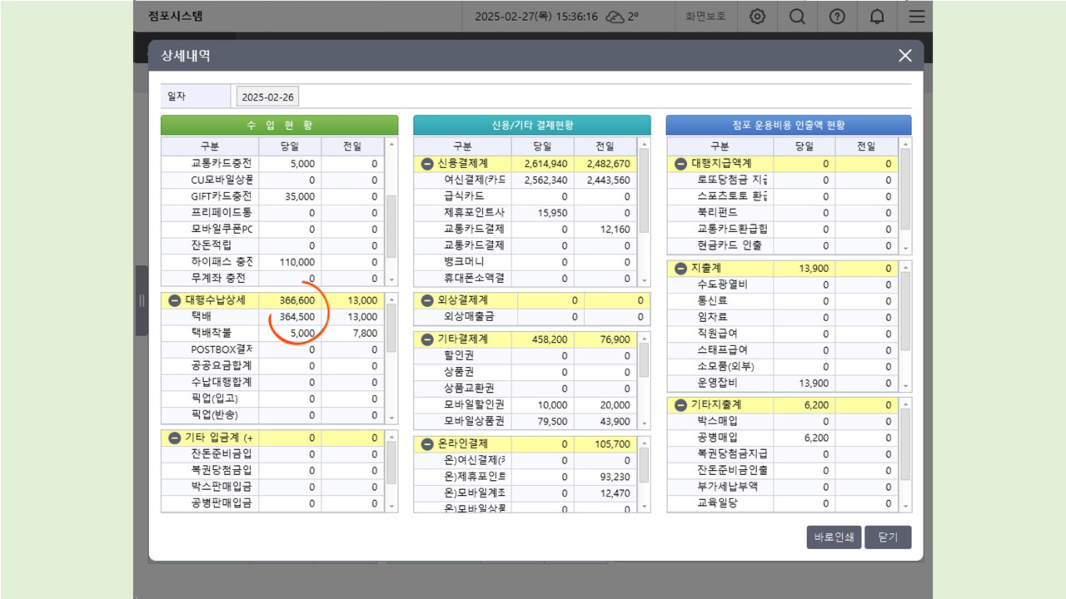Viewport: 1066px width, 599px height.
Task: Collapse the 기타결제계 group
Action: 427,339
